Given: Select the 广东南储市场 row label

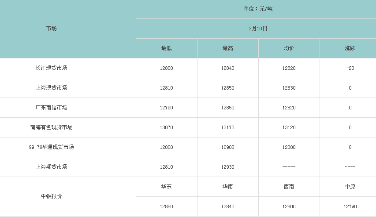Looking at the screenshot, I should pos(51,108).
